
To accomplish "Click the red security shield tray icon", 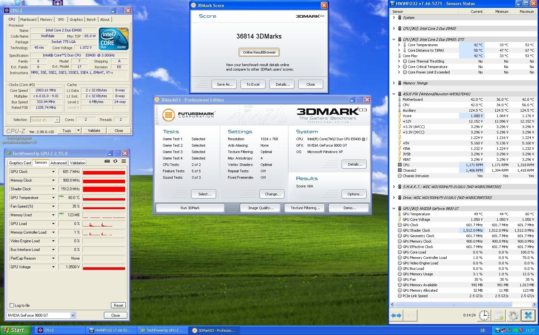I will coord(521,330).
